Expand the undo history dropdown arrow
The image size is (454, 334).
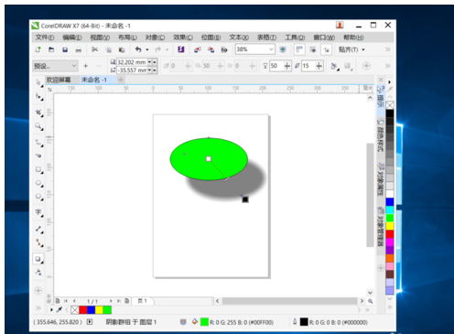click(x=147, y=49)
